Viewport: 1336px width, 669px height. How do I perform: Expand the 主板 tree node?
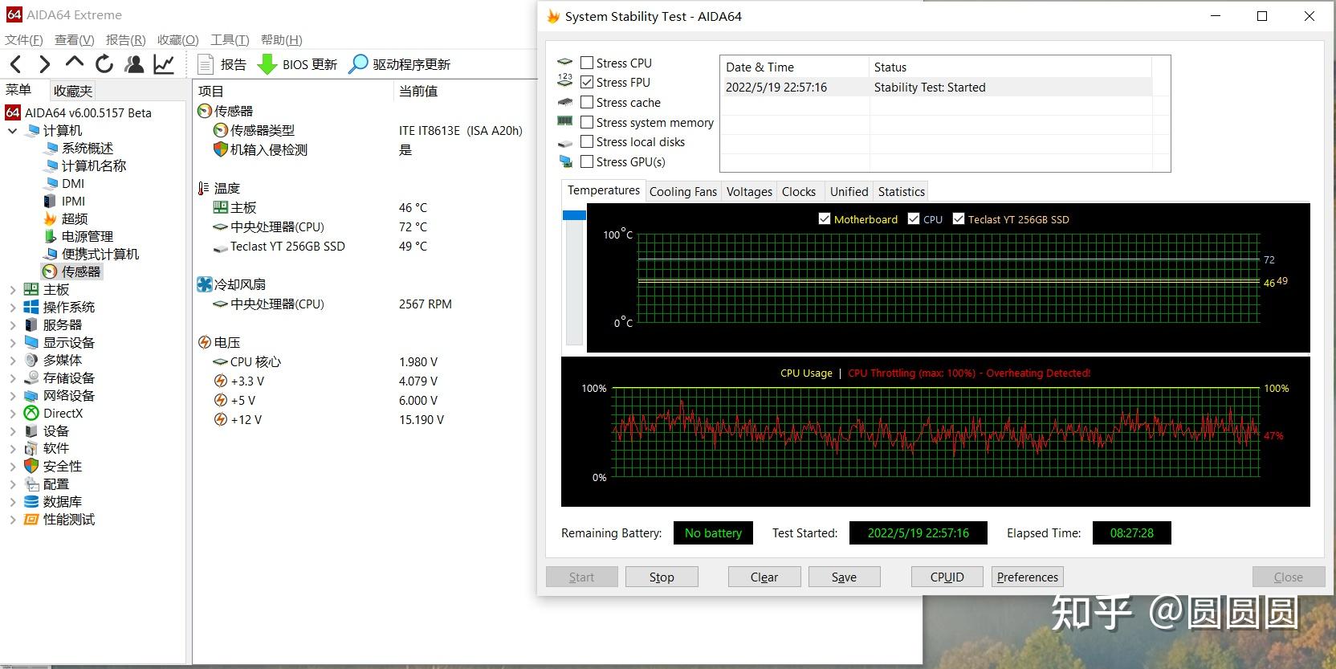click(x=12, y=289)
